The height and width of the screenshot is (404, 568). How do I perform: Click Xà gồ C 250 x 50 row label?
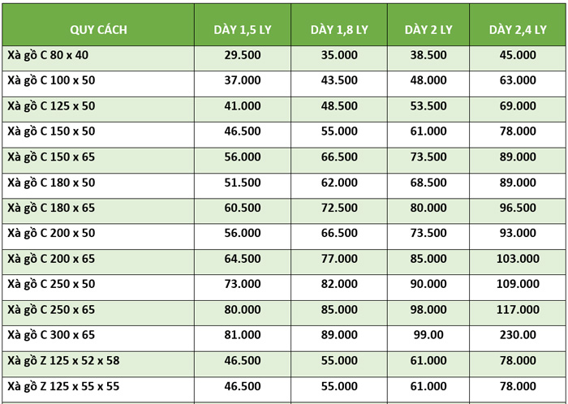click(x=51, y=284)
